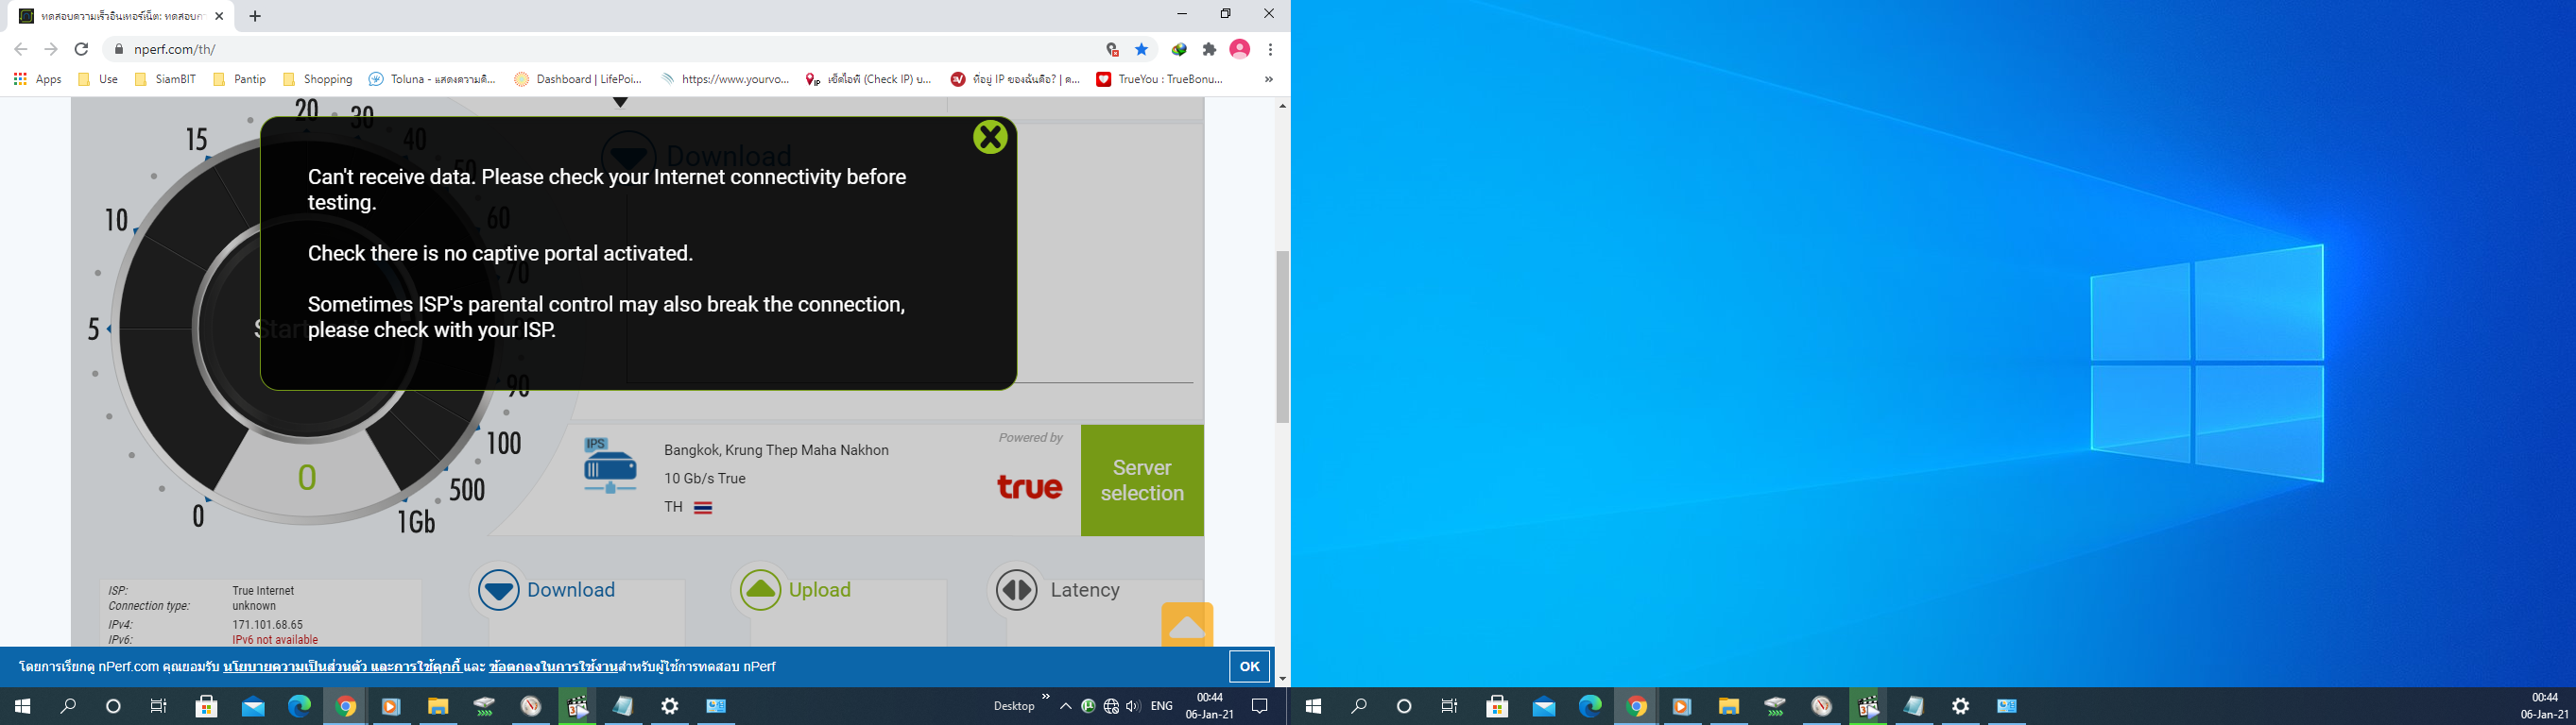The height and width of the screenshot is (725, 2576).
Task: Open the Shopping bookmarks folder
Action: click(x=317, y=79)
